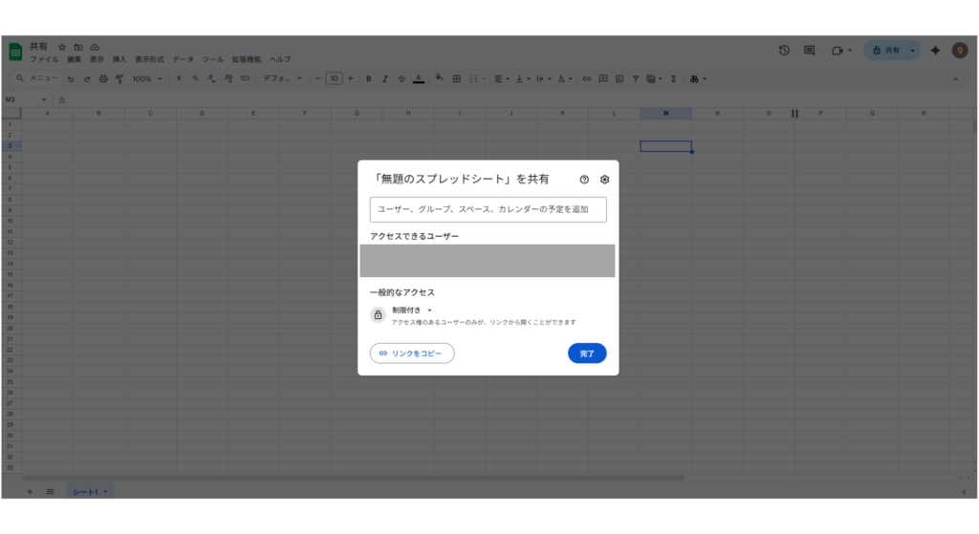Open the zoom 100% dropdown
Screen dimensions: 979x534
coord(147,79)
